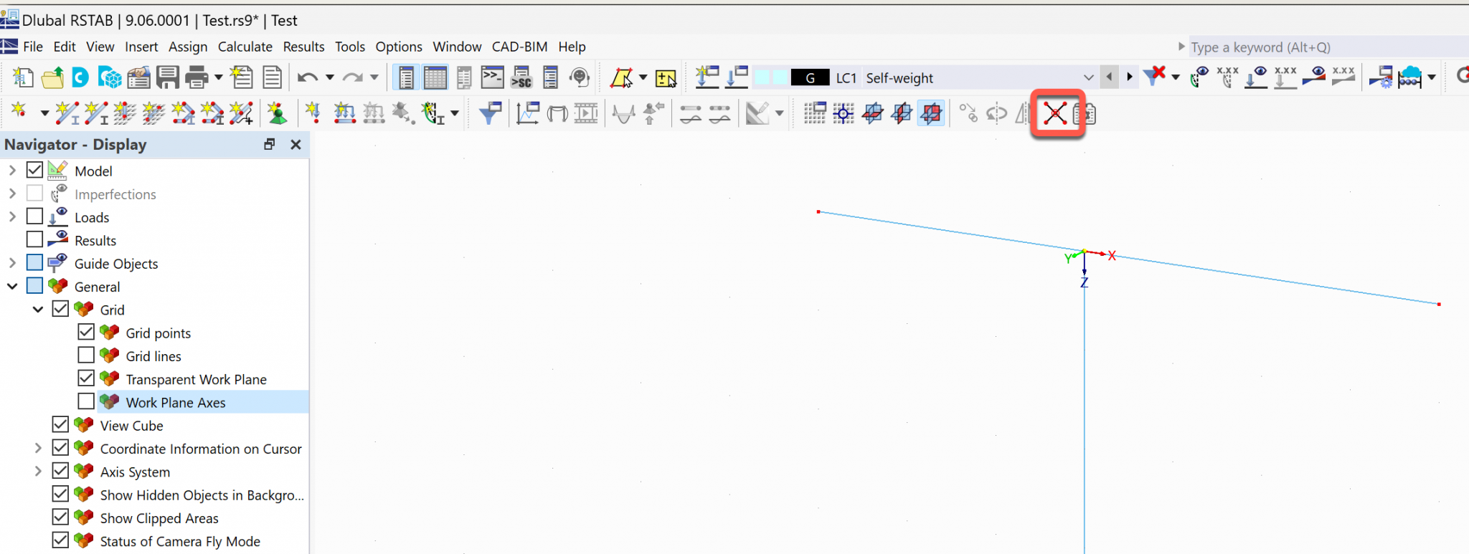The width and height of the screenshot is (1469, 554).
Task: Select the Show Clipped Areas row
Action: [159, 518]
